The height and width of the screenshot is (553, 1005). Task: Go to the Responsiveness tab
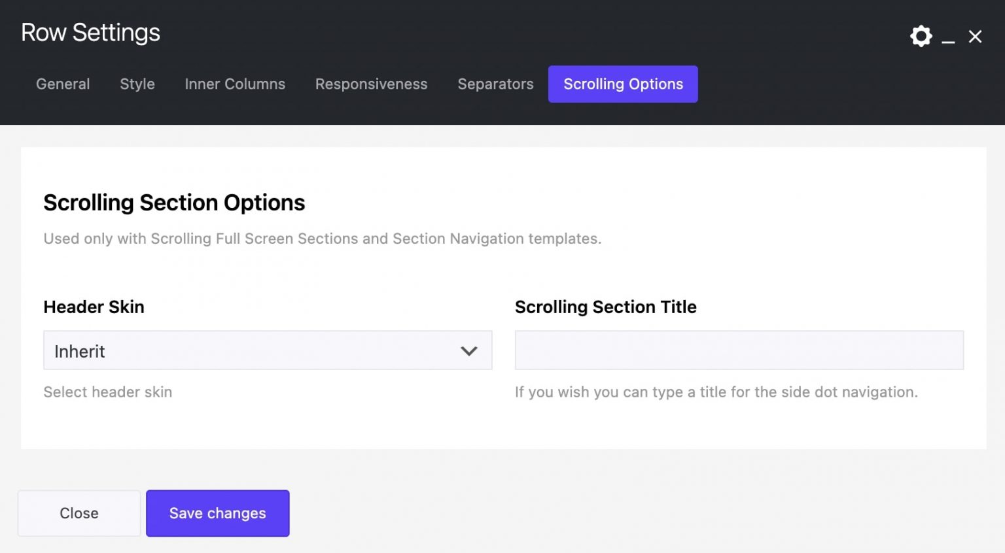371,84
